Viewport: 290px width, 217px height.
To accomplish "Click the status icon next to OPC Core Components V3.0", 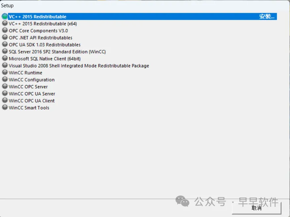I will click(5, 30).
